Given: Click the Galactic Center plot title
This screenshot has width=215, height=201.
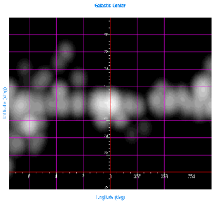Looking at the screenshot, I should click(110, 6).
